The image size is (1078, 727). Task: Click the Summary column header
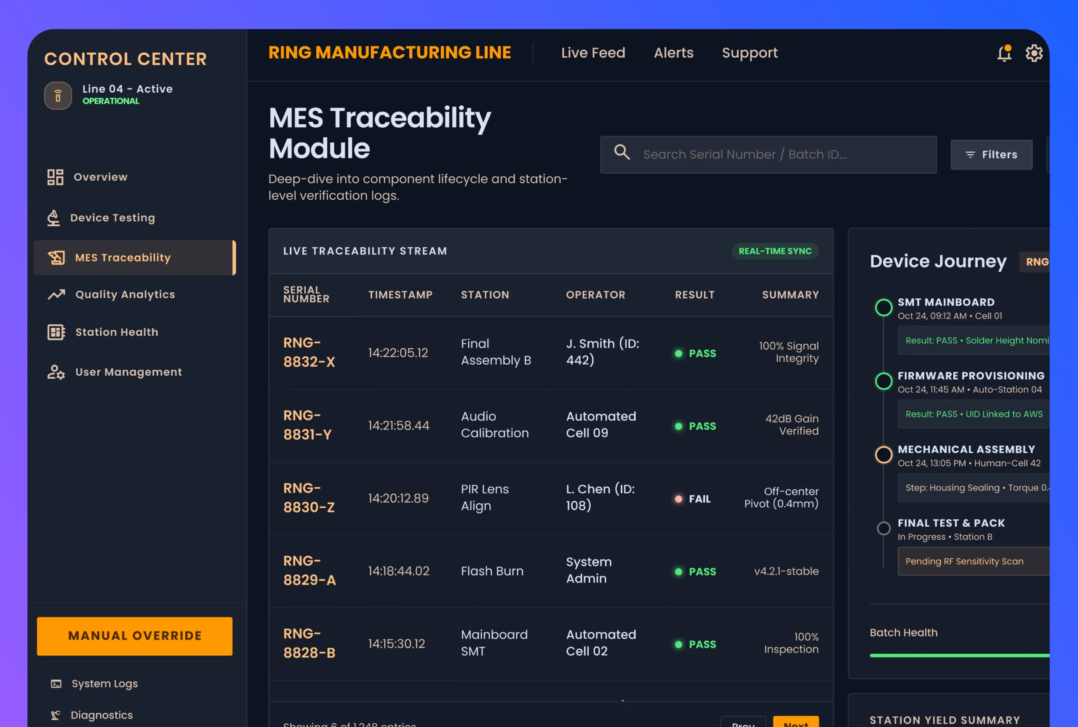click(x=791, y=295)
